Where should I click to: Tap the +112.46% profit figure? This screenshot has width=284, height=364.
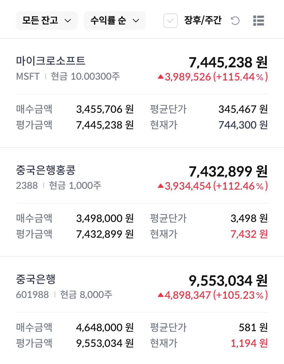[x=240, y=186]
